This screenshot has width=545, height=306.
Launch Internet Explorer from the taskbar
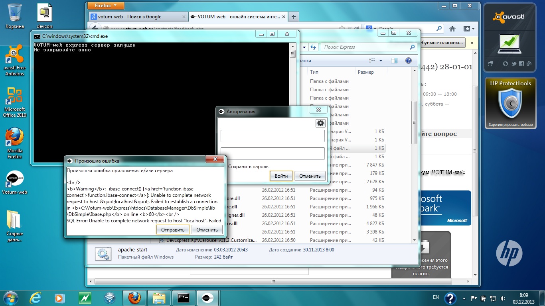pyautogui.click(x=36, y=298)
